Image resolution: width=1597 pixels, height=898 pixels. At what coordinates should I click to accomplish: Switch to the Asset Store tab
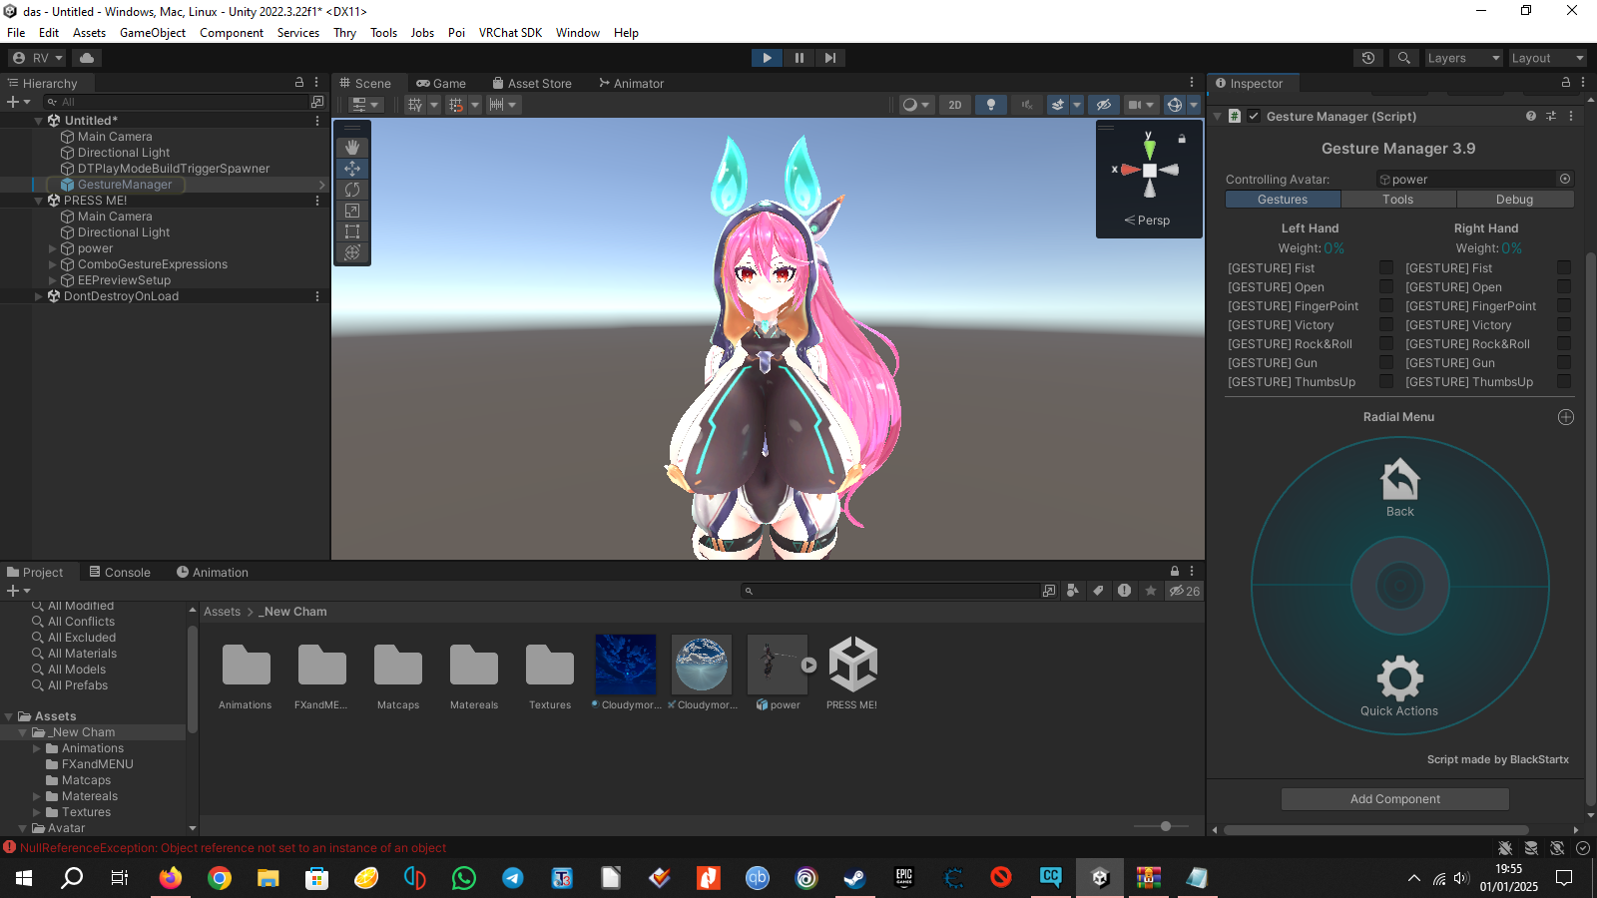(x=532, y=84)
